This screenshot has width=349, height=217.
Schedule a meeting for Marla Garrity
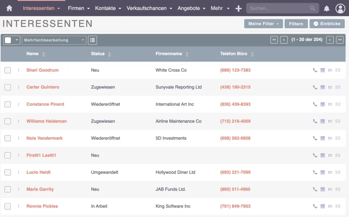click(322, 189)
